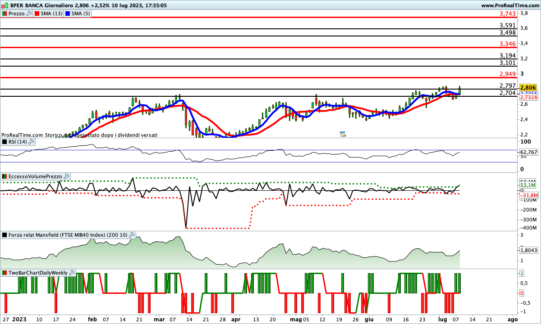Select the SMA (13) indicator label
The width and height of the screenshot is (541, 324).
[x=52, y=13]
